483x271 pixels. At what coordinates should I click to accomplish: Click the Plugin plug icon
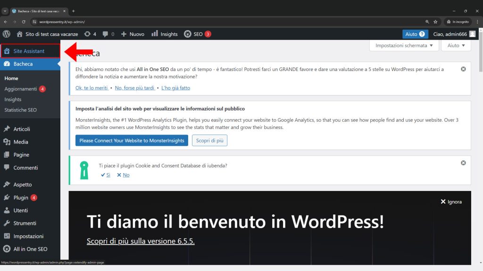coord(7,197)
